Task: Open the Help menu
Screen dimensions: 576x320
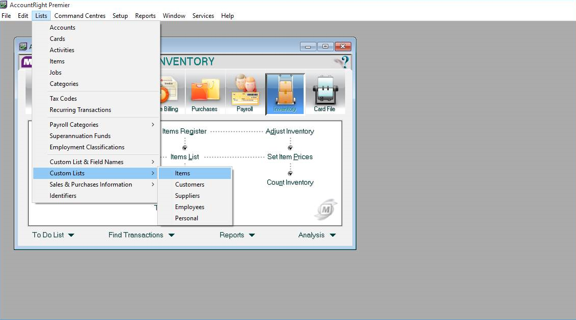Action: coord(227,16)
